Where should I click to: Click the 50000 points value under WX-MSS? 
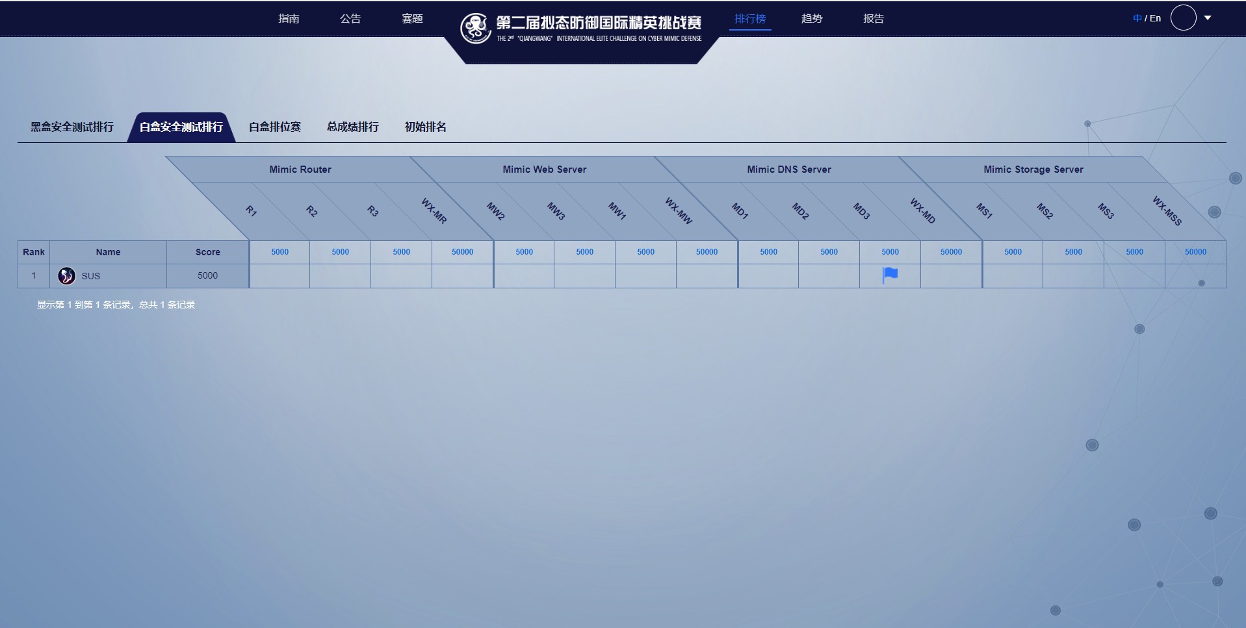point(1195,252)
